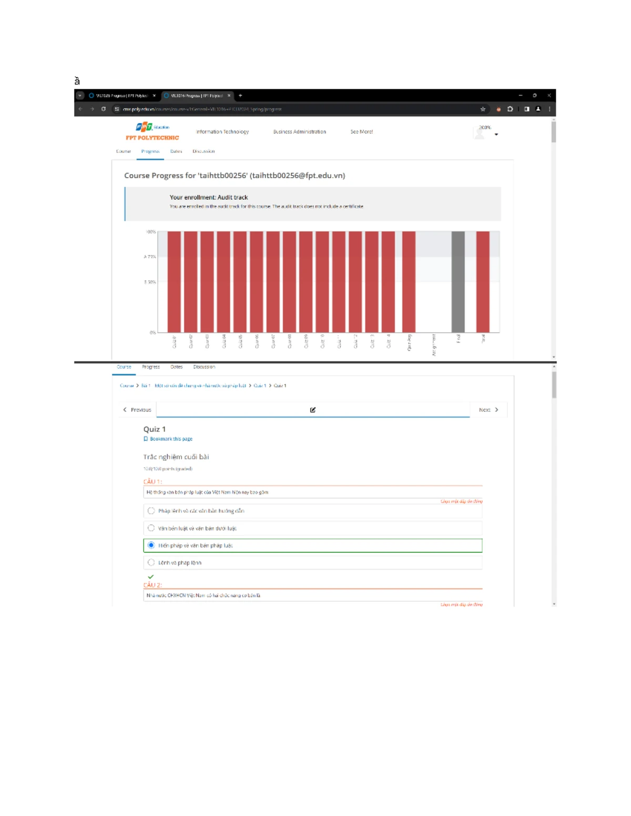Close the first MLT Progress browser tab
The image size is (631, 816).
pyautogui.click(x=154, y=96)
